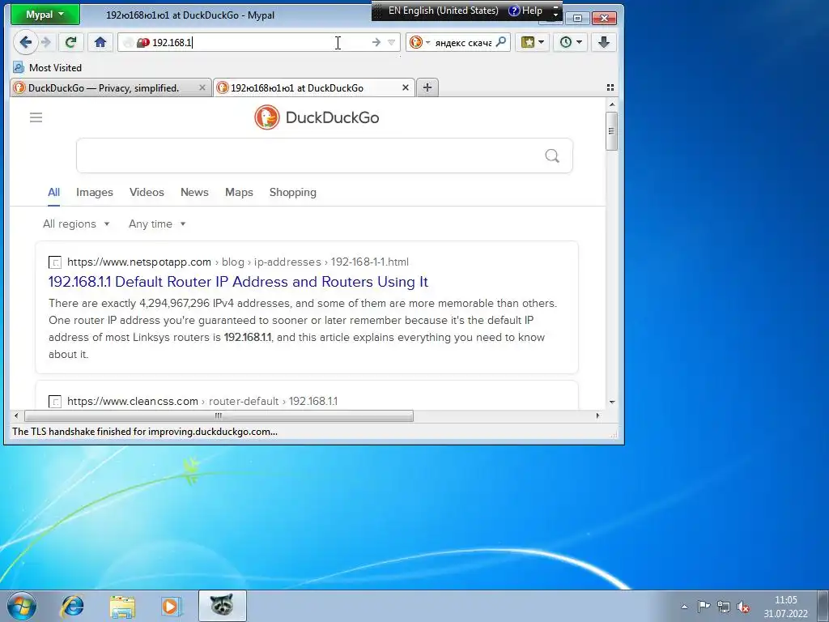829x622 pixels.
Task: Open the clock showing 11:05
Action: point(785,607)
